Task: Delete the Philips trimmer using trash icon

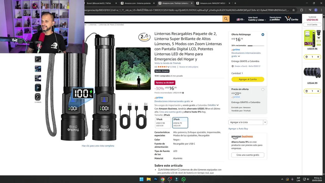Action: pyautogui.click(x=306, y=57)
